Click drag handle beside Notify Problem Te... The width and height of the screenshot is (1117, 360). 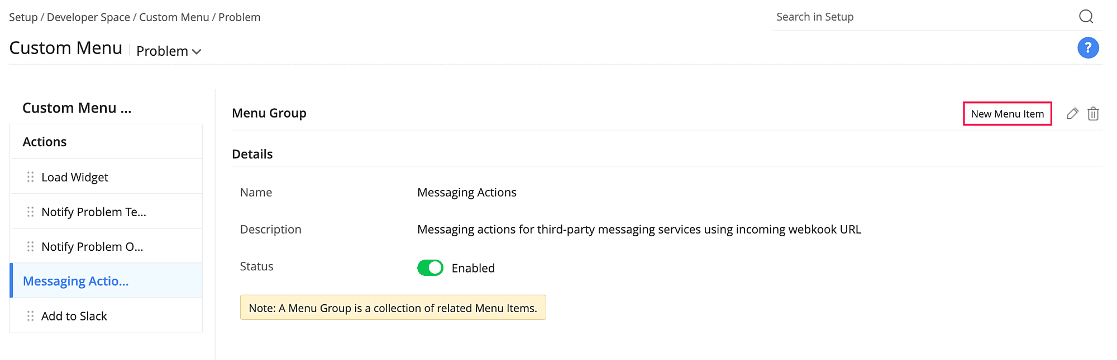click(30, 212)
